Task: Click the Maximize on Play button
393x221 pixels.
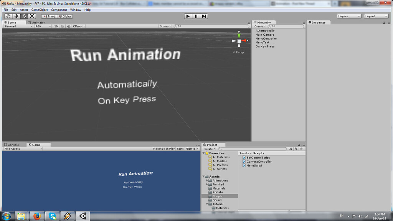Action: point(163,148)
